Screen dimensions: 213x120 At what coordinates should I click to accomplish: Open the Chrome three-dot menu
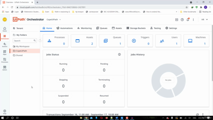[210, 7]
